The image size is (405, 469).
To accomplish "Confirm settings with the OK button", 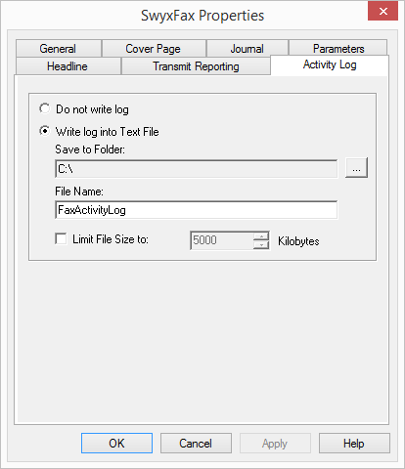I will coord(116,444).
